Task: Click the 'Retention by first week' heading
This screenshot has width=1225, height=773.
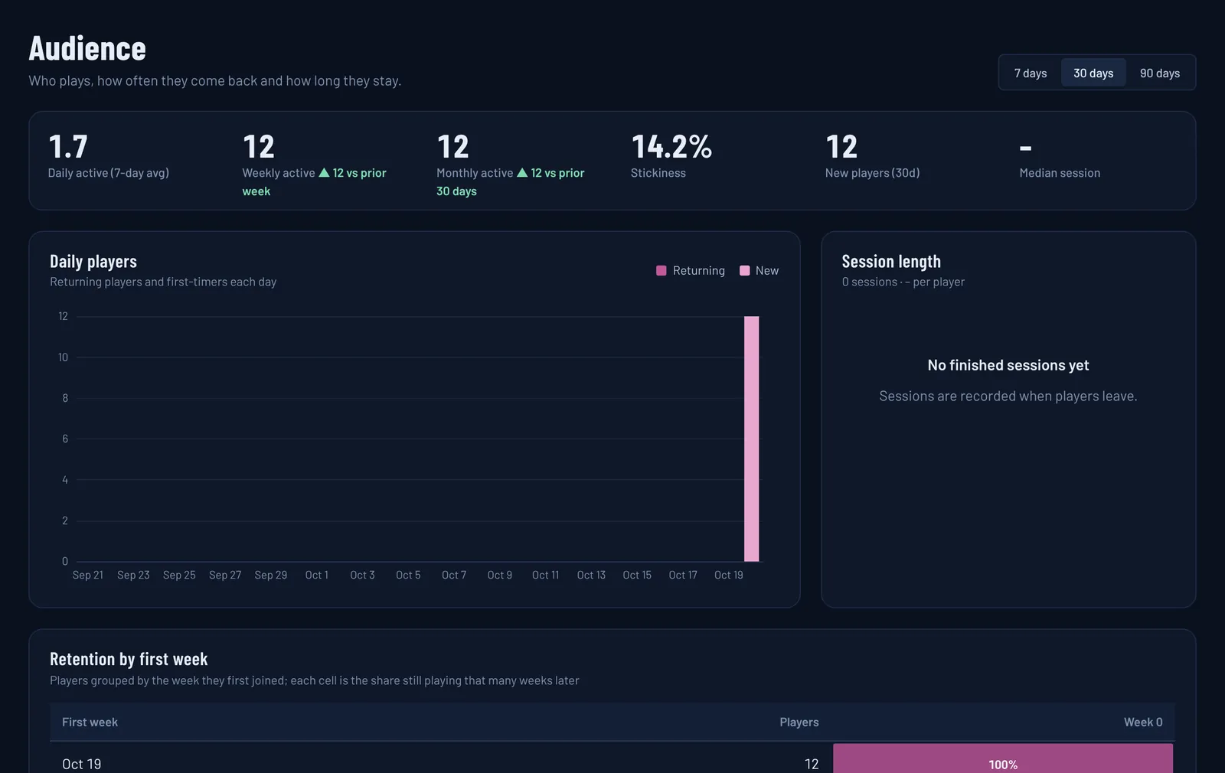Action: click(129, 659)
